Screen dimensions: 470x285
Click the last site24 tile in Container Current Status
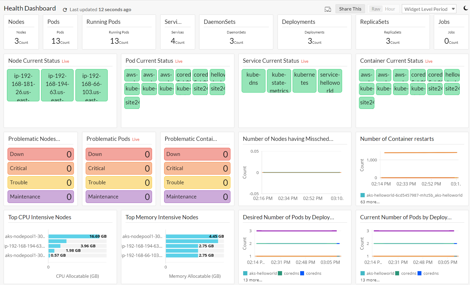(367, 103)
